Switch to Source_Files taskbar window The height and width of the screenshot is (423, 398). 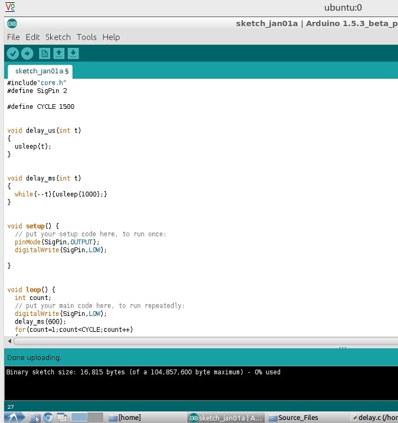click(293, 418)
